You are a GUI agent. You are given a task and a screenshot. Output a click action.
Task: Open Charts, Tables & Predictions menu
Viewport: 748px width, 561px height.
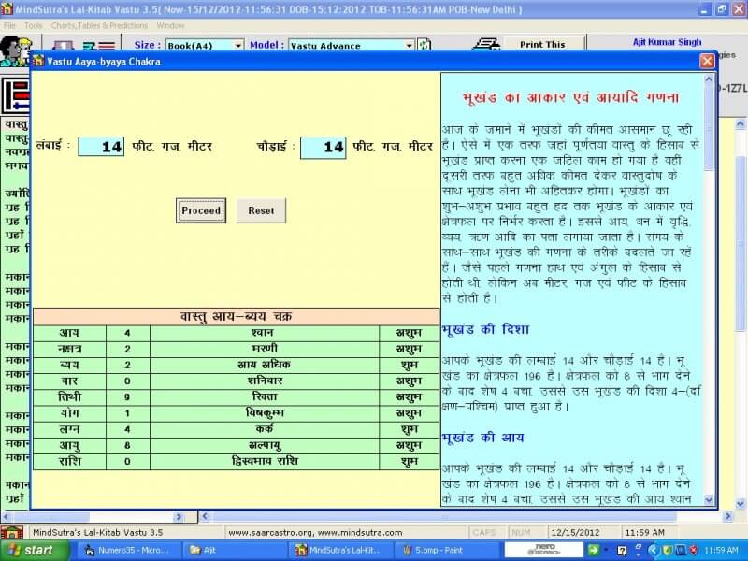point(99,26)
